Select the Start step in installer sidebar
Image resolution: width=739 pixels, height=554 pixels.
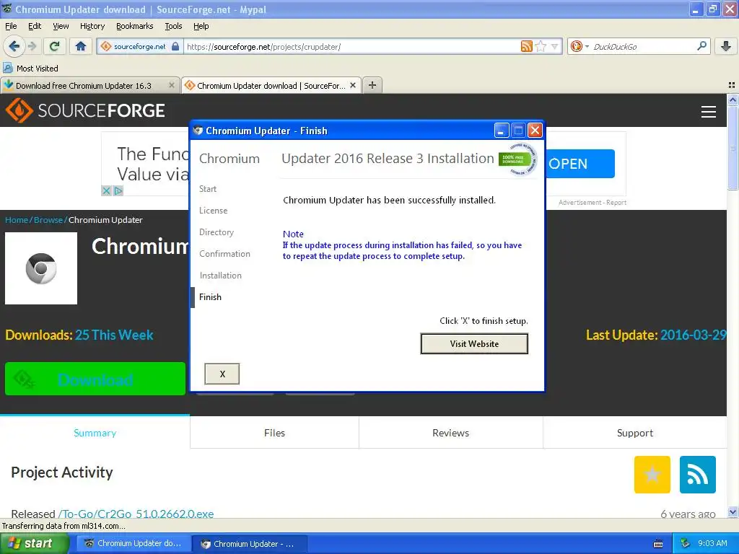[208, 189]
